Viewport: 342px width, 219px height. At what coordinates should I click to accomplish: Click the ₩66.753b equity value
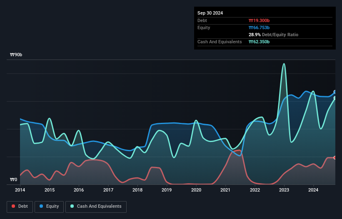(259, 27)
